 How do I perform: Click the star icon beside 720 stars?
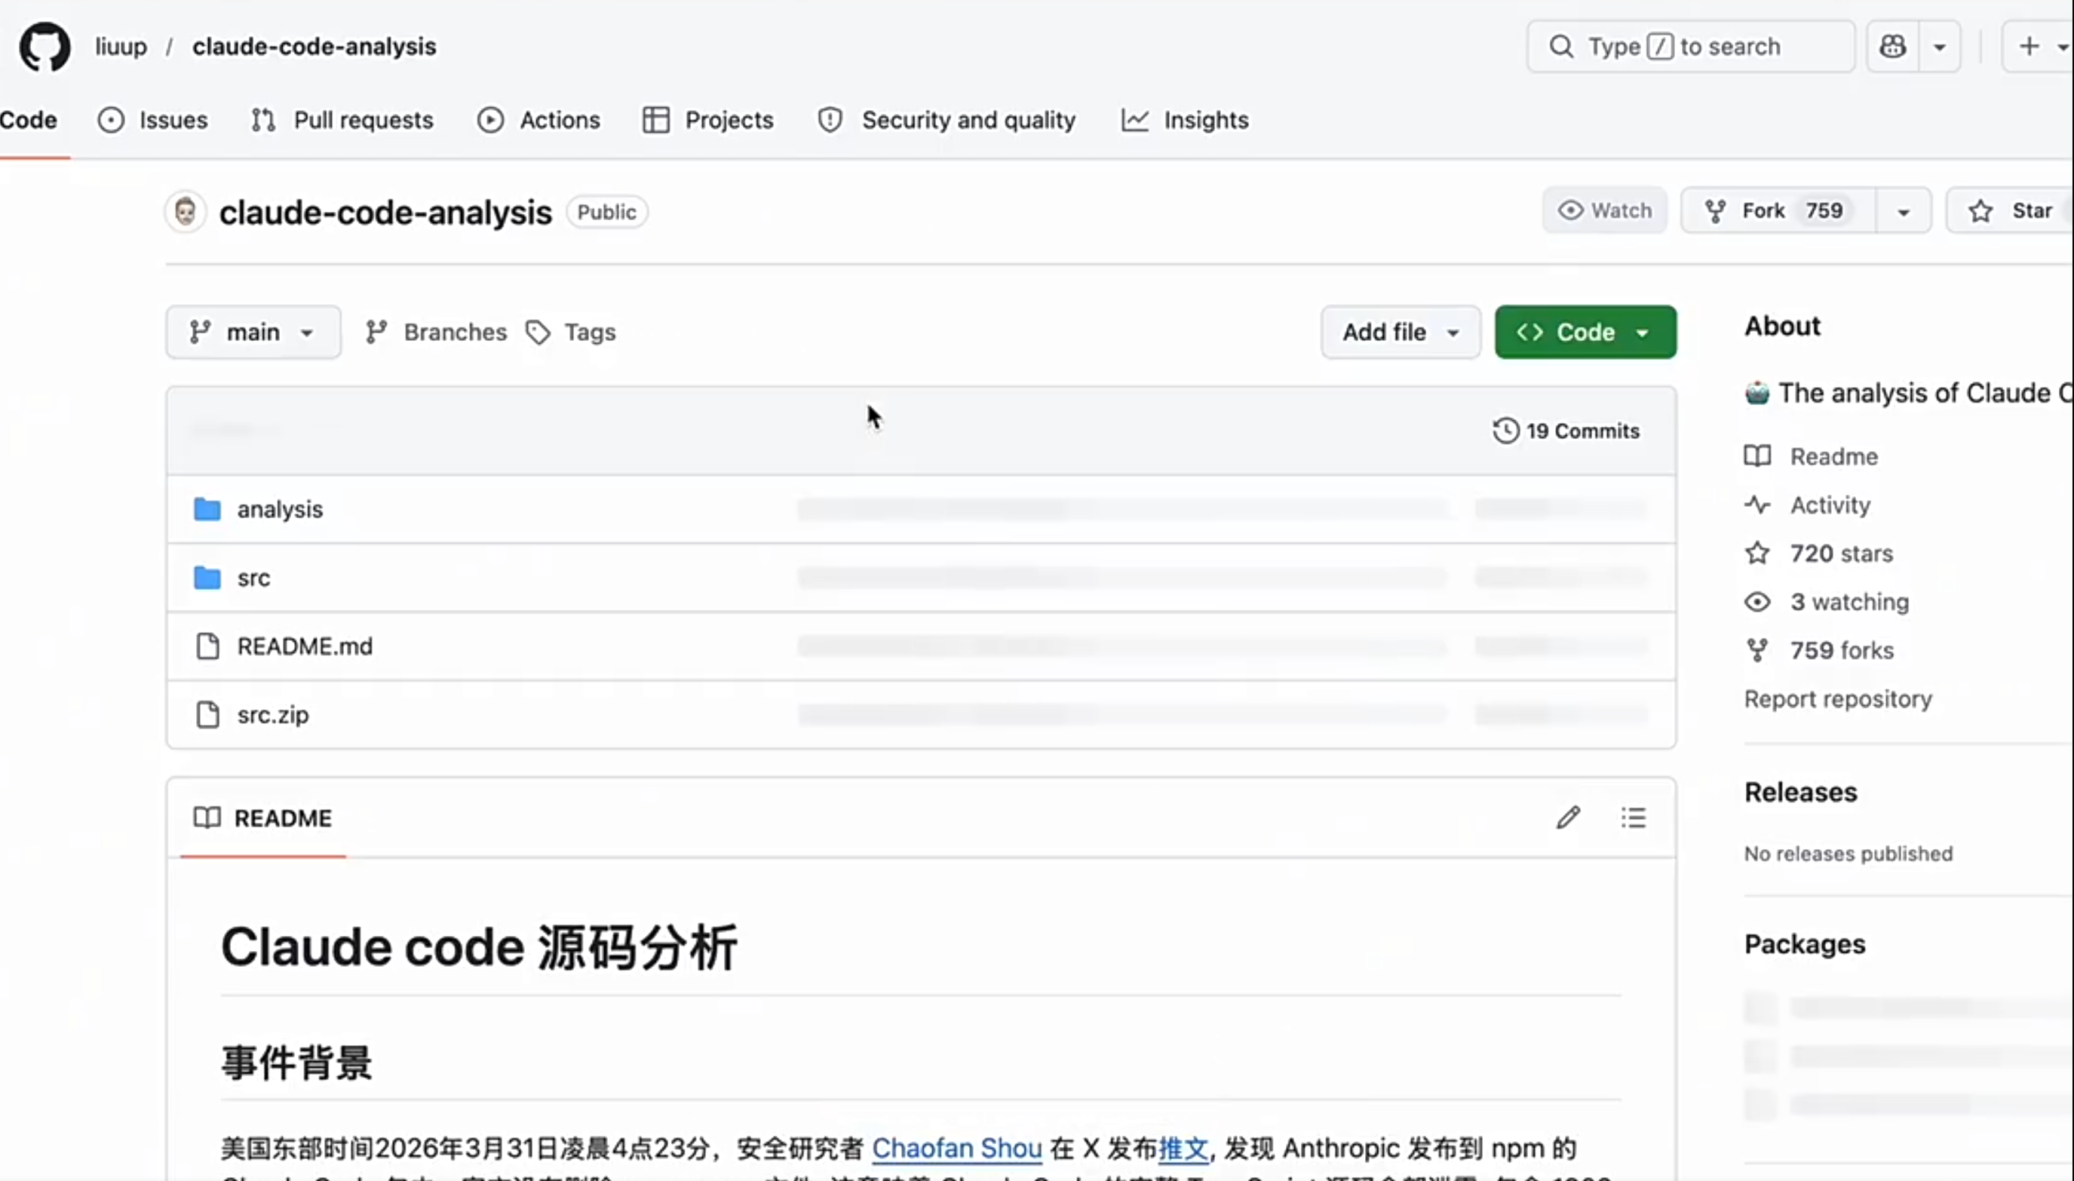coord(1758,554)
